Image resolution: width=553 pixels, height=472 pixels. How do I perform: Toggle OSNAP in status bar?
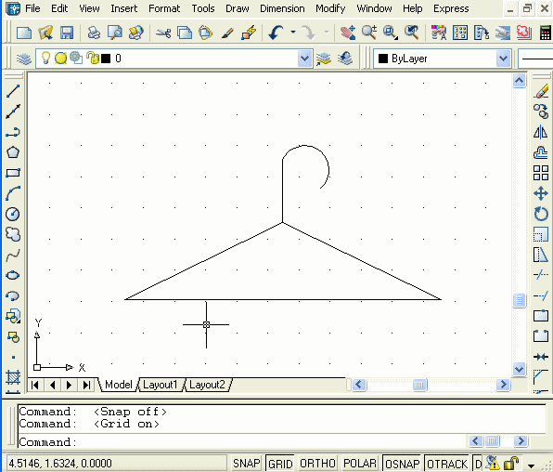click(402, 464)
